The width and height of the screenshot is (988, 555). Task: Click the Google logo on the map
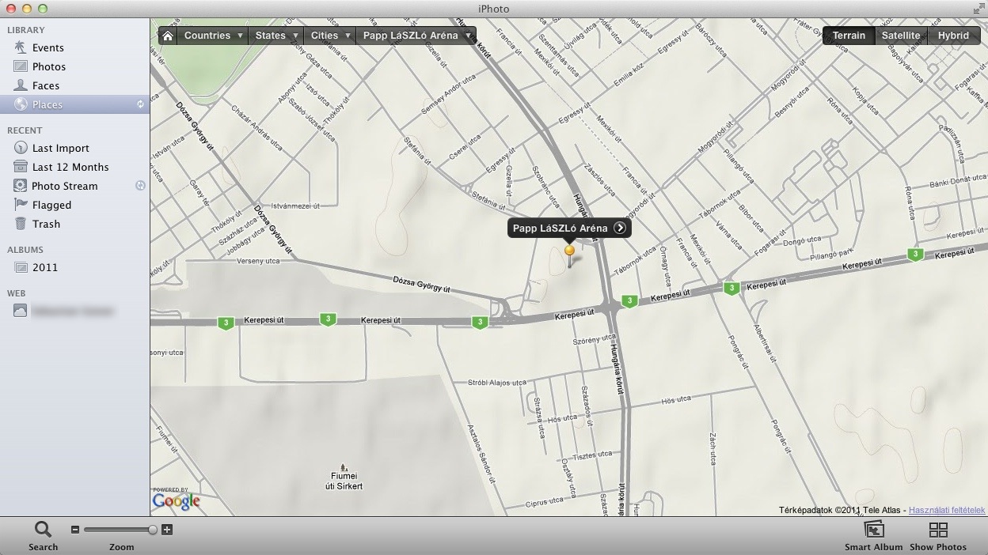click(176, 500)
